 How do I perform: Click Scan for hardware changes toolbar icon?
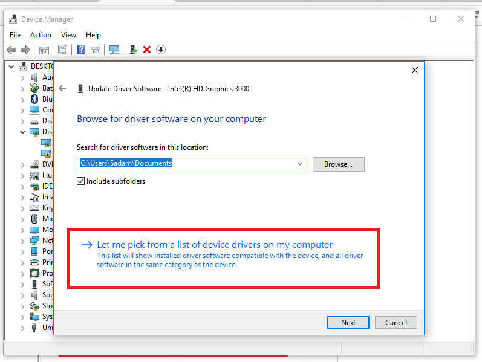[x=114, y=50]
